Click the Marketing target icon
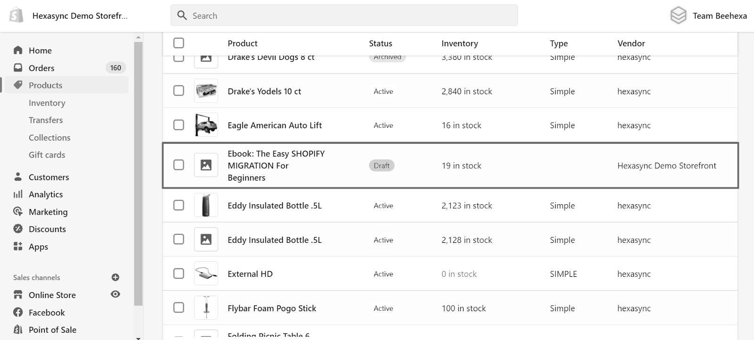The height and width of the screenshot is (340, 754). pos(18,211)
